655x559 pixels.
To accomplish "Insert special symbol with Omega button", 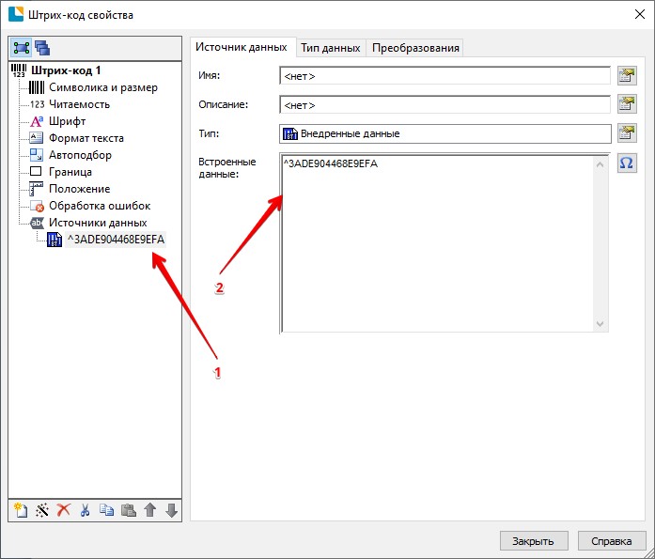I will [627, 163].
